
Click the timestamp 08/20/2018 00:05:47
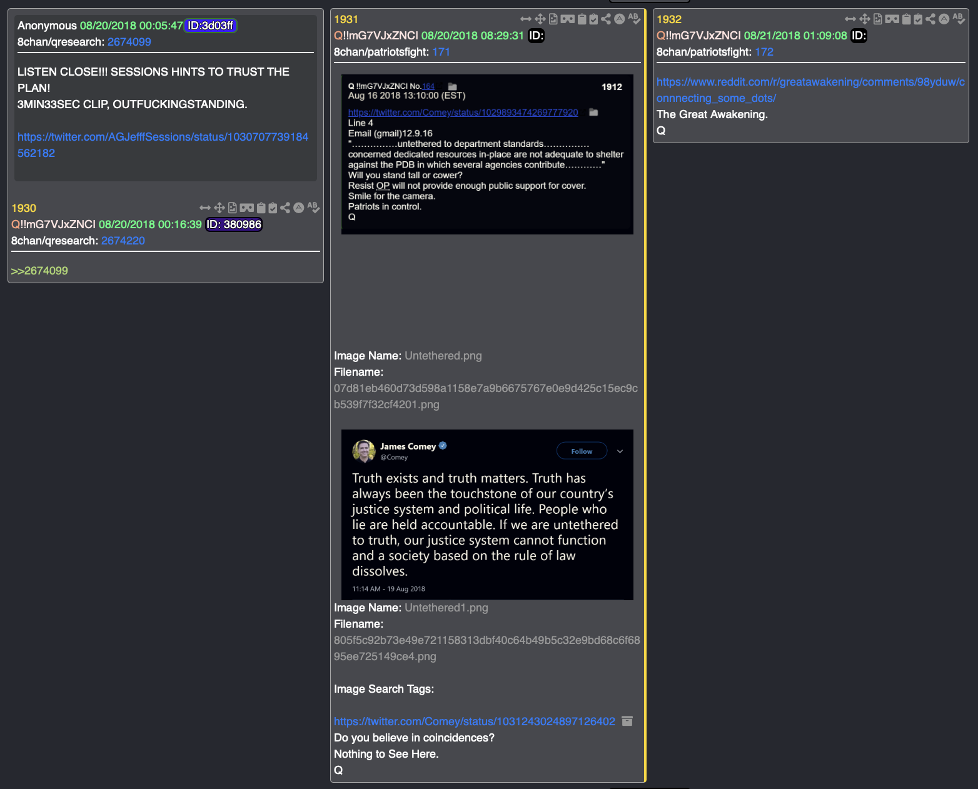tap(131, 26)
